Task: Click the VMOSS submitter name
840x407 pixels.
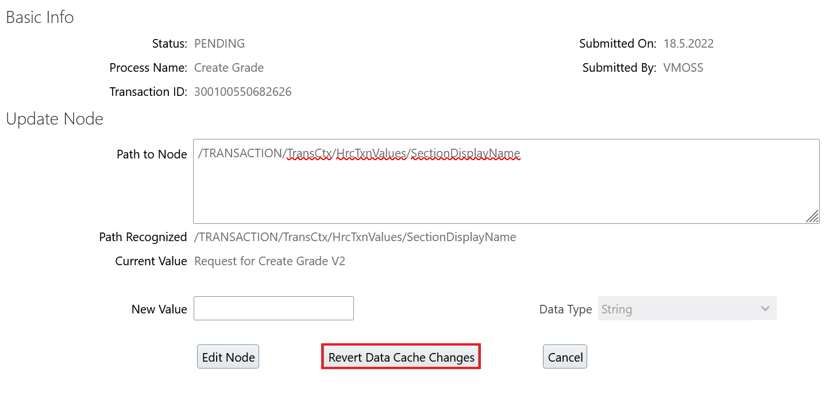Action: 683,68
